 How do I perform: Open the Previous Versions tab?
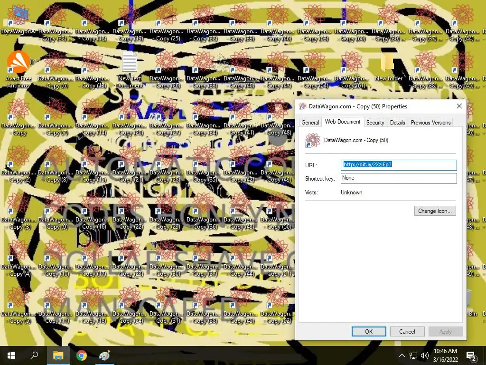pyautogui.click(x=430, y=123)
